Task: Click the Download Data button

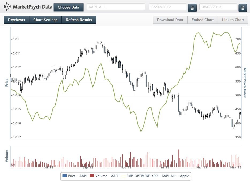Action: pos(170,20)
